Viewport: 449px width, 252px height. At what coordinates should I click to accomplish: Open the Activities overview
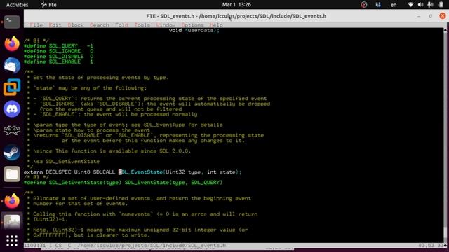pyautogui.click(x=17, y=5)
